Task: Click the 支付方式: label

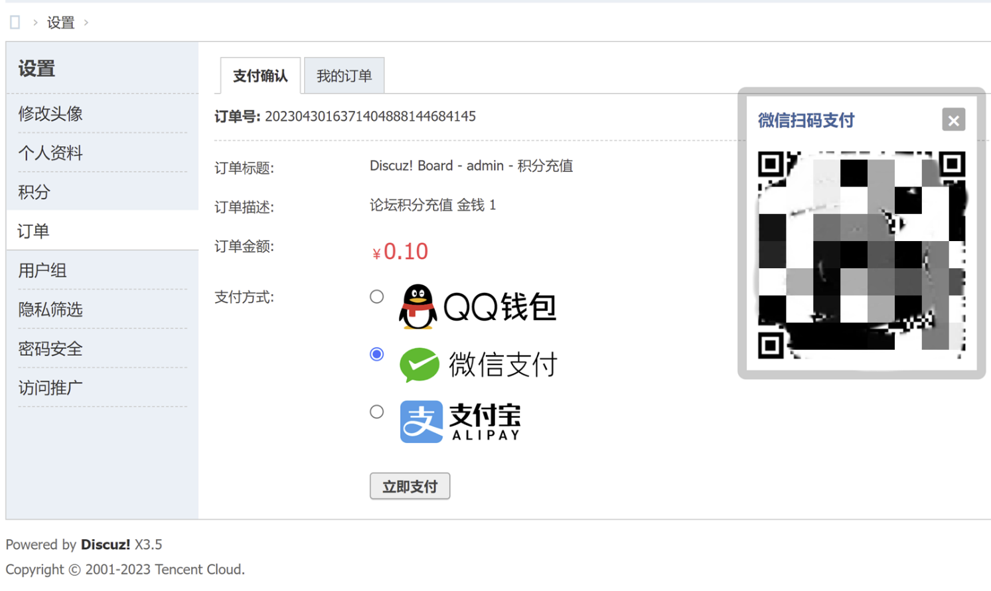Action: click(244, 297)
